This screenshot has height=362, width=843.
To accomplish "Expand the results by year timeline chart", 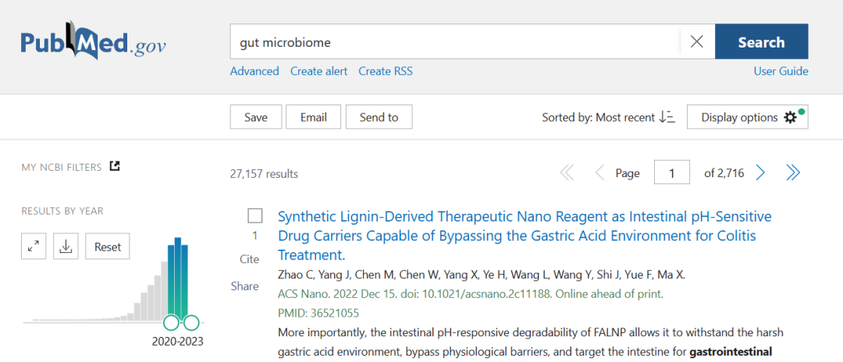I will tap(34, 247).
